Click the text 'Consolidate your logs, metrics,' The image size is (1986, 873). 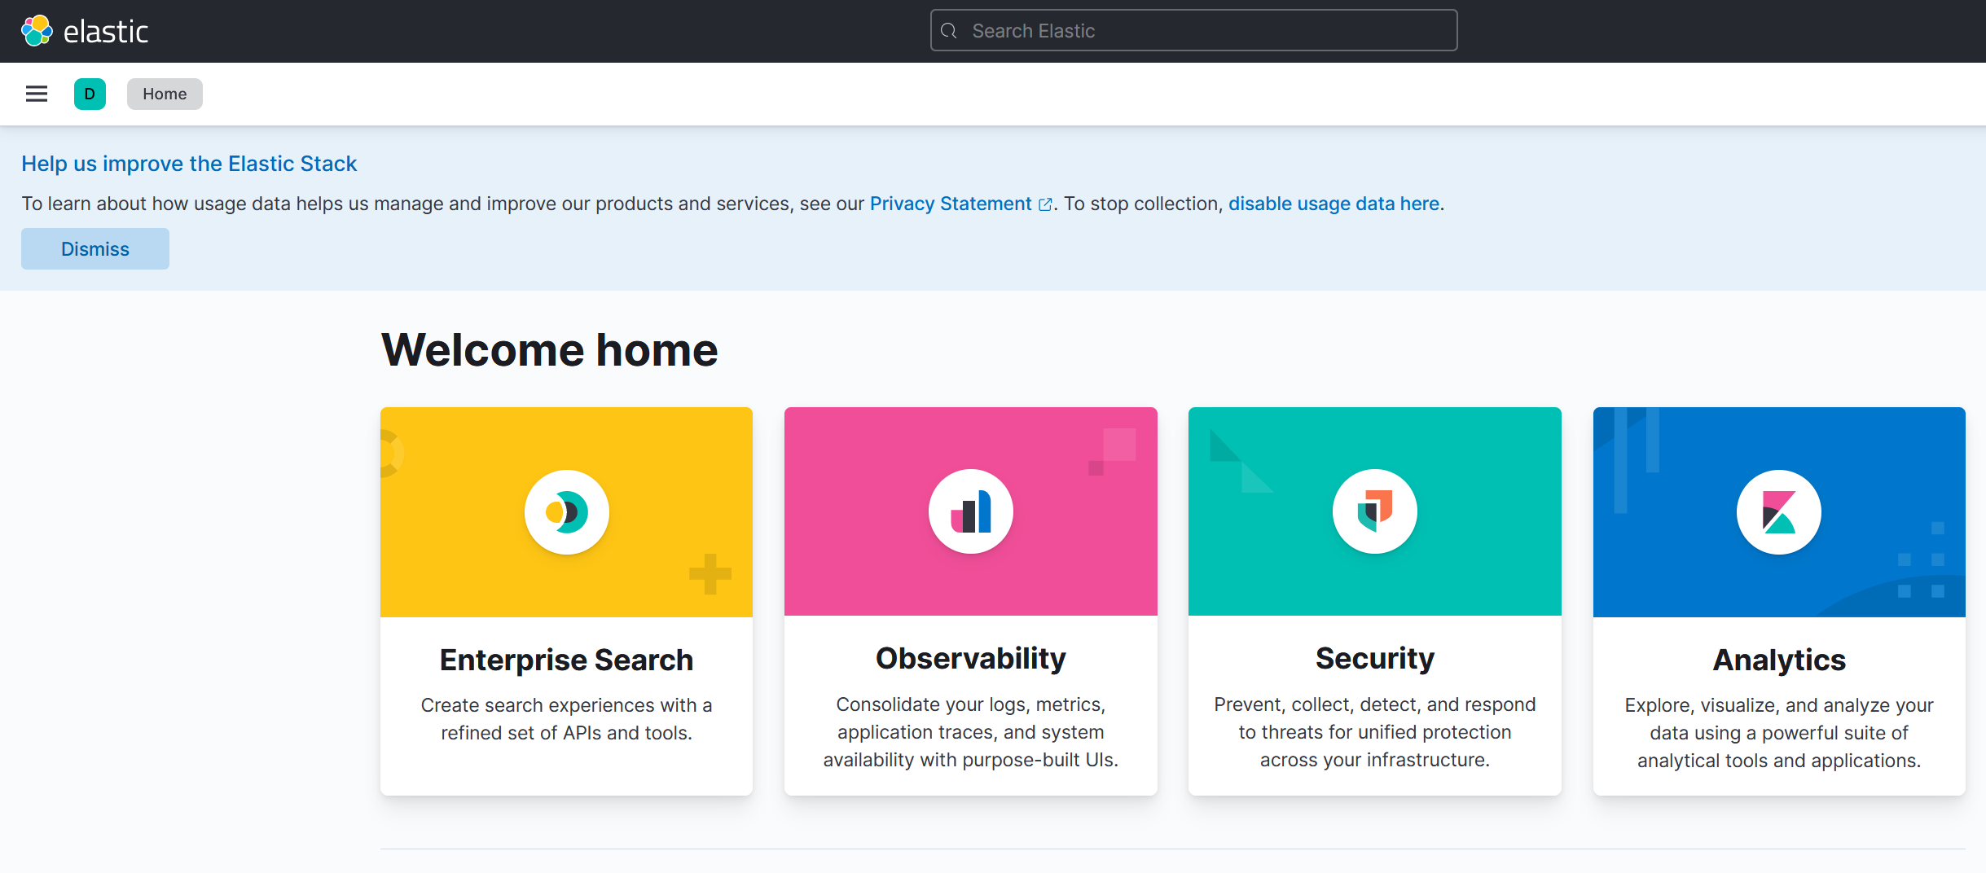click(971, 704)
